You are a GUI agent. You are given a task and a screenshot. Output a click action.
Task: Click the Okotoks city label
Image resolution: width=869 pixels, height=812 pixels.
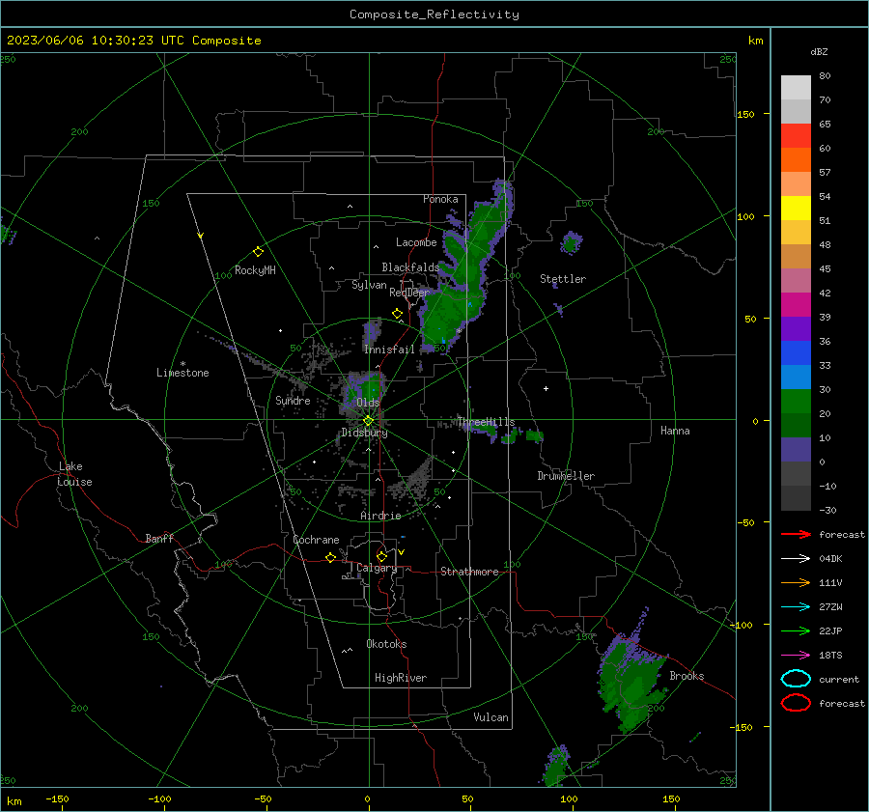(386, 644)
